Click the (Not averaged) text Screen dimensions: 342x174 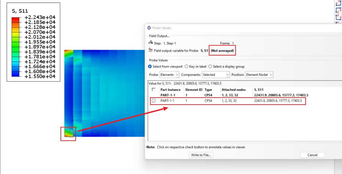click(x=222, y=51)
